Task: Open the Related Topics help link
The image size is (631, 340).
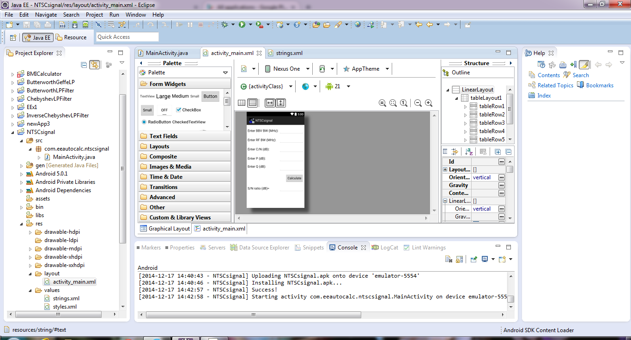Action: click(555, 85)
